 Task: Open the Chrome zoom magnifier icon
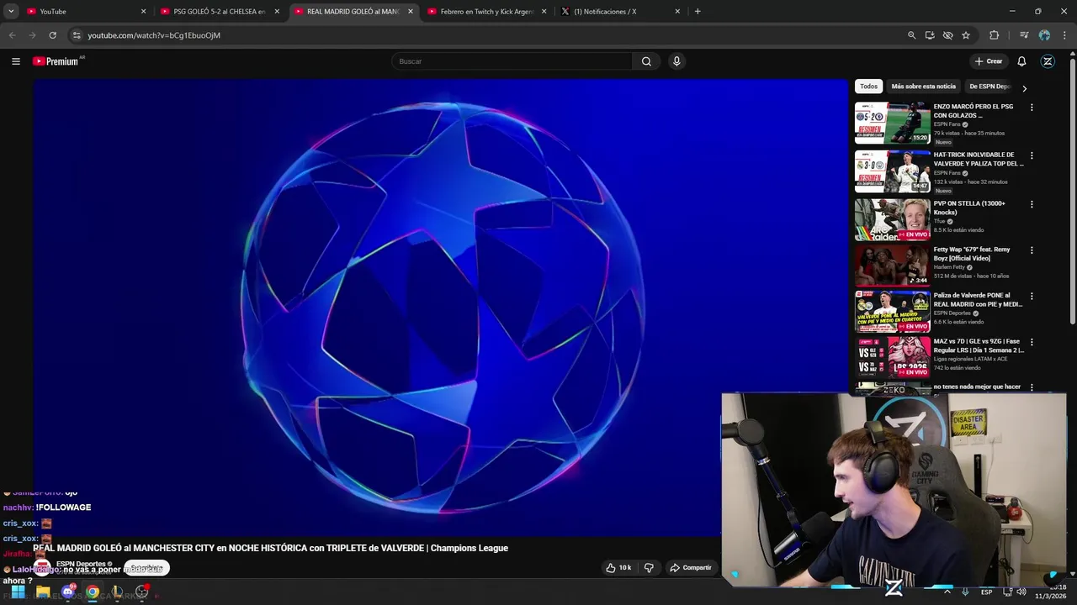[911, 35]
